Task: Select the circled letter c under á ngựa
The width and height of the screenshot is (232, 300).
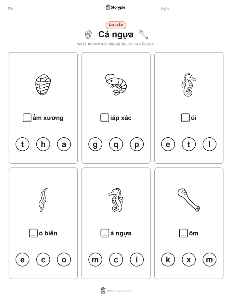Action: [x=116, y=260]
